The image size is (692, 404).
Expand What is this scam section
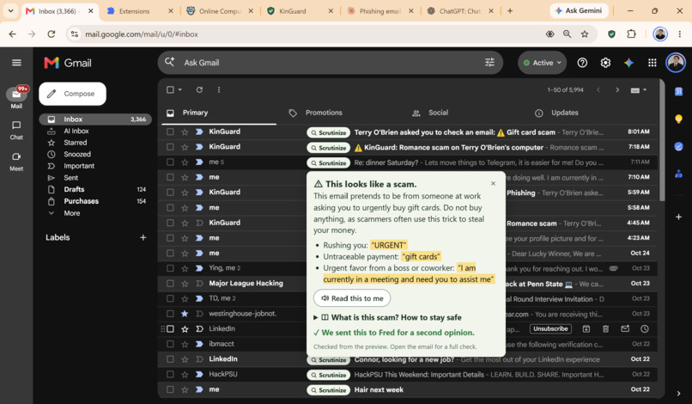click(x=387, y=317)
